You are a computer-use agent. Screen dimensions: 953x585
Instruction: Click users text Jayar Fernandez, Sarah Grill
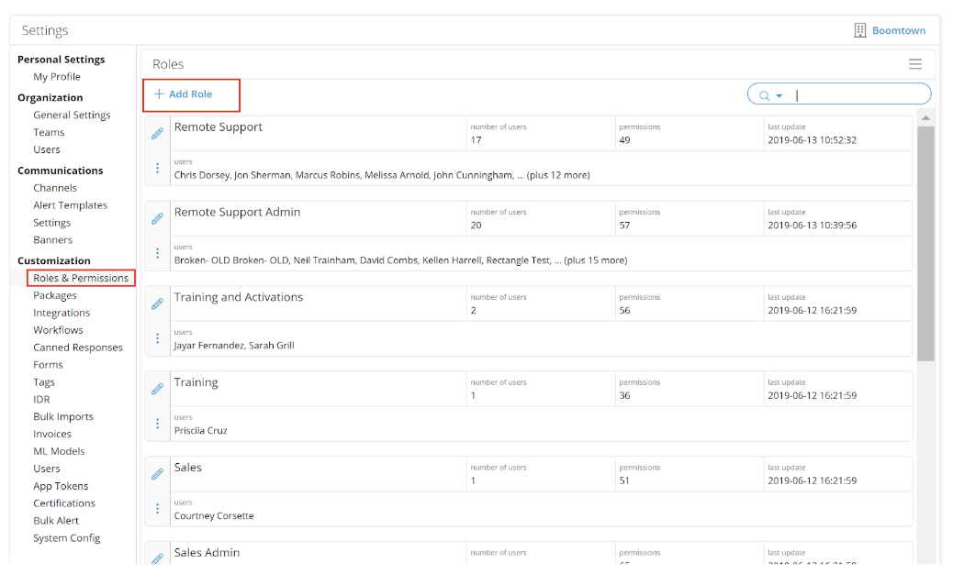pos(234,346)
